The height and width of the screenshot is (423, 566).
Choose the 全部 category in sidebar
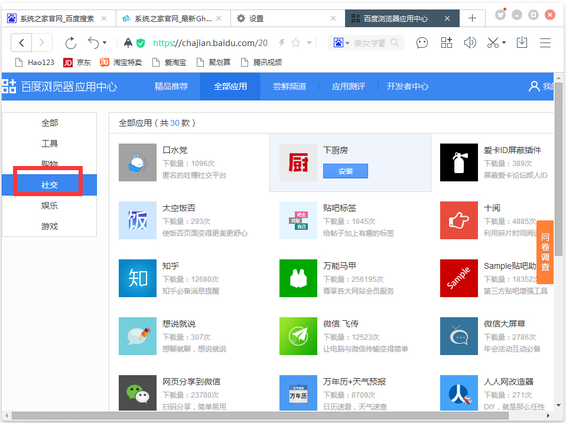50,123
